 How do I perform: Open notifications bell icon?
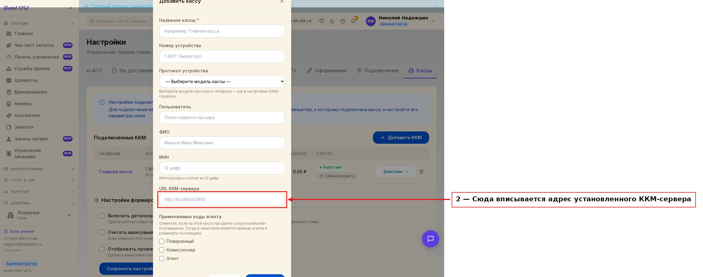(353, 21)
